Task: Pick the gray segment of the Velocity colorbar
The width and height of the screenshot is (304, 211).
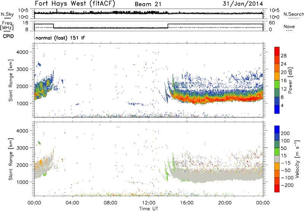Action: [x=277, y=159]
